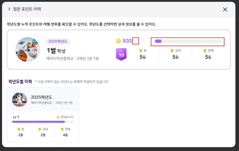Image resolution: width=239 pixels, height=151 pixels.
Task: Click the 2026 points progress bar
Action: coord(188,41)
